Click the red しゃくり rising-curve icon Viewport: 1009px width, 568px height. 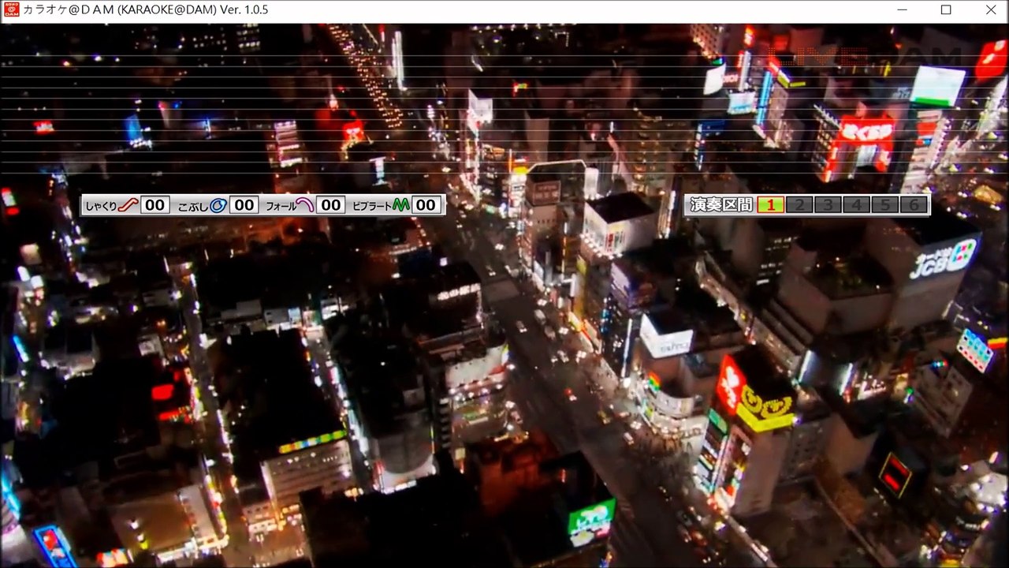pos(128,205)
